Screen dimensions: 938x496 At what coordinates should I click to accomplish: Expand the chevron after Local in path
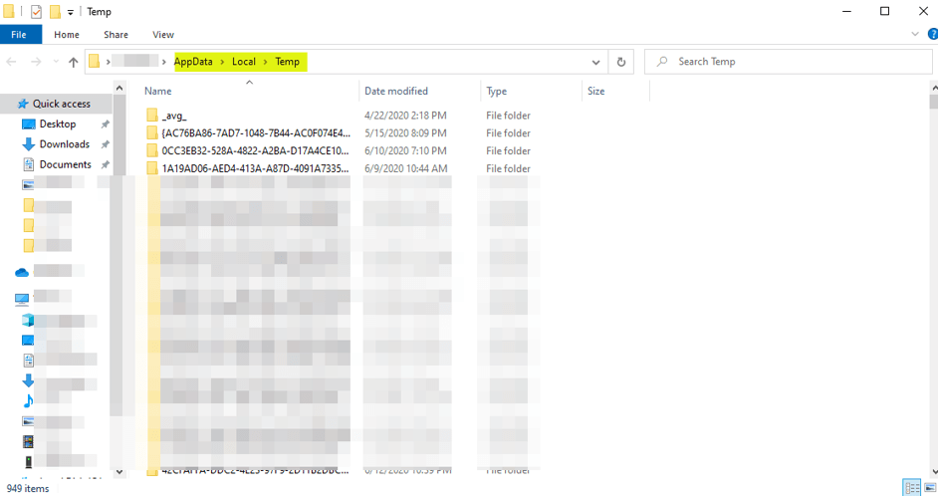pyautogui.click(x=265, y=62)
